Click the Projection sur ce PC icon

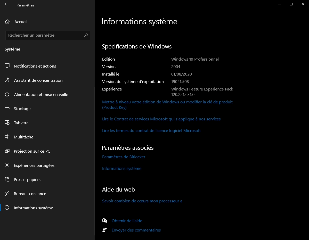(7, 151)
